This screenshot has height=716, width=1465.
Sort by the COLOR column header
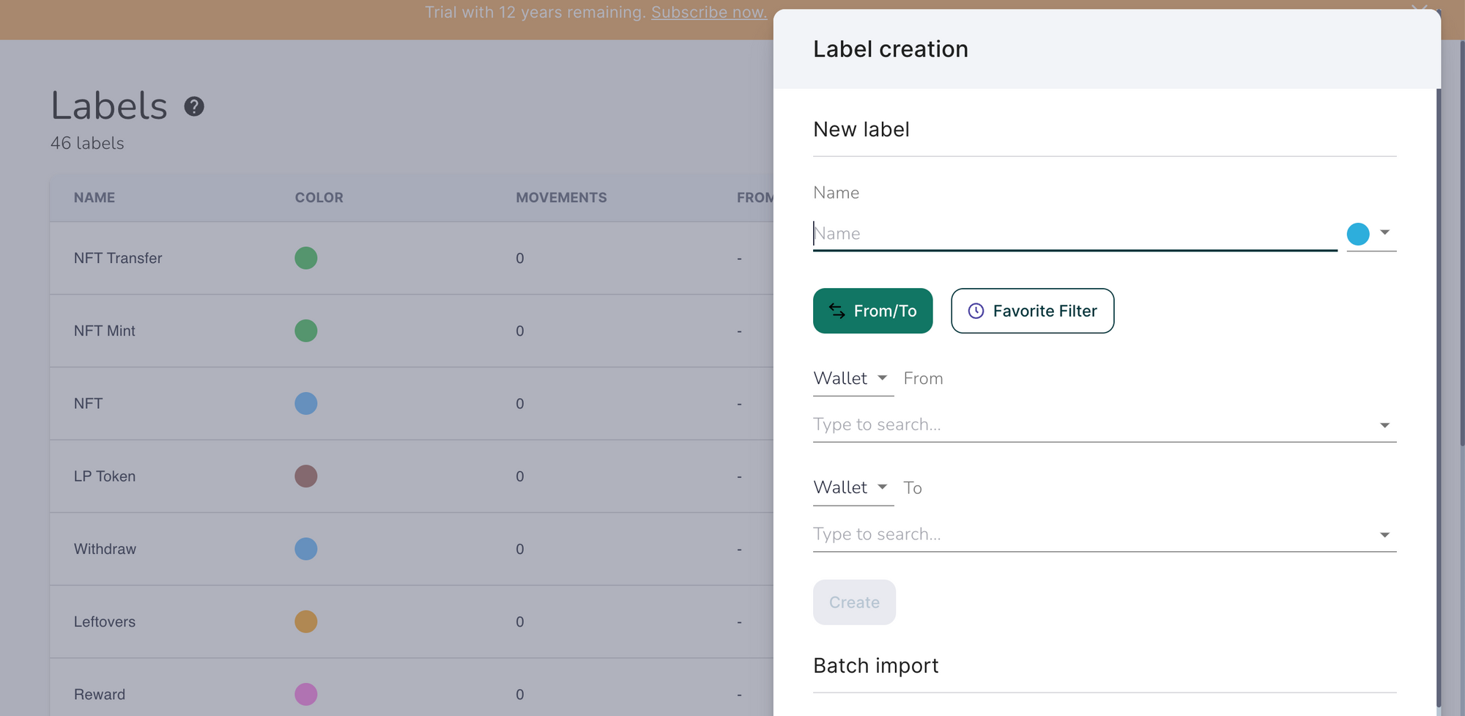coord(319,197)
